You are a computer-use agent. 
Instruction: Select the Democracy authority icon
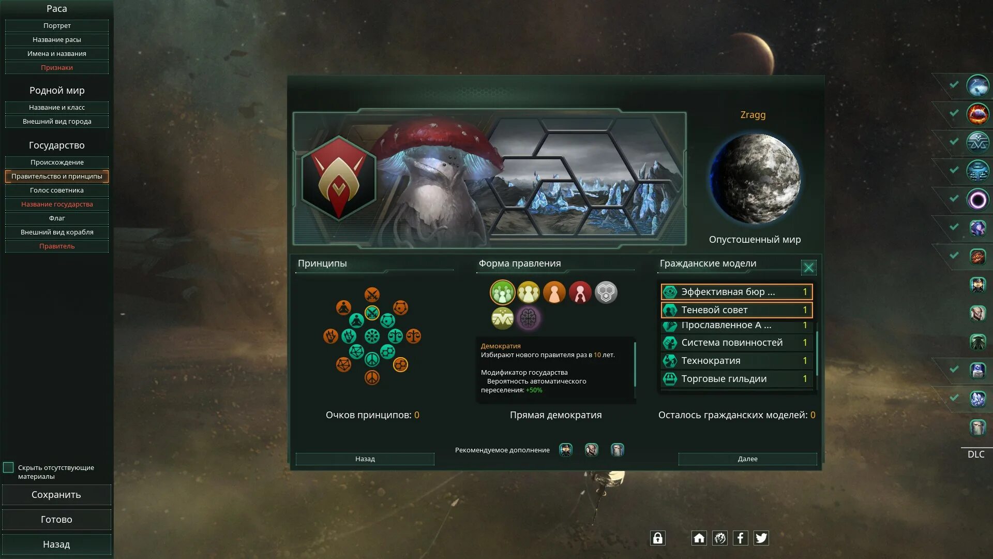point(502,292)
